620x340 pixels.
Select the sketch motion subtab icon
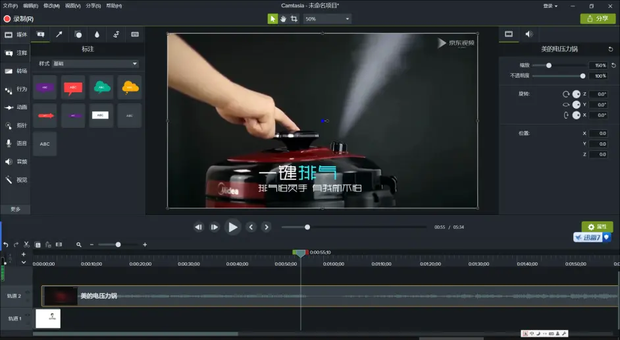(116, 34)
